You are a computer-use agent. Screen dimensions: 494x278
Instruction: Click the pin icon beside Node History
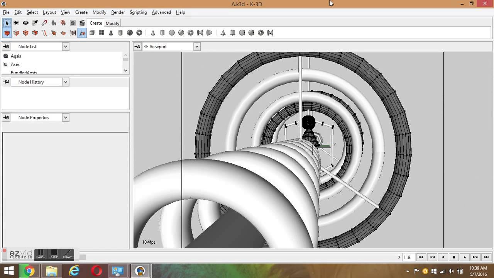click(6, 82)
